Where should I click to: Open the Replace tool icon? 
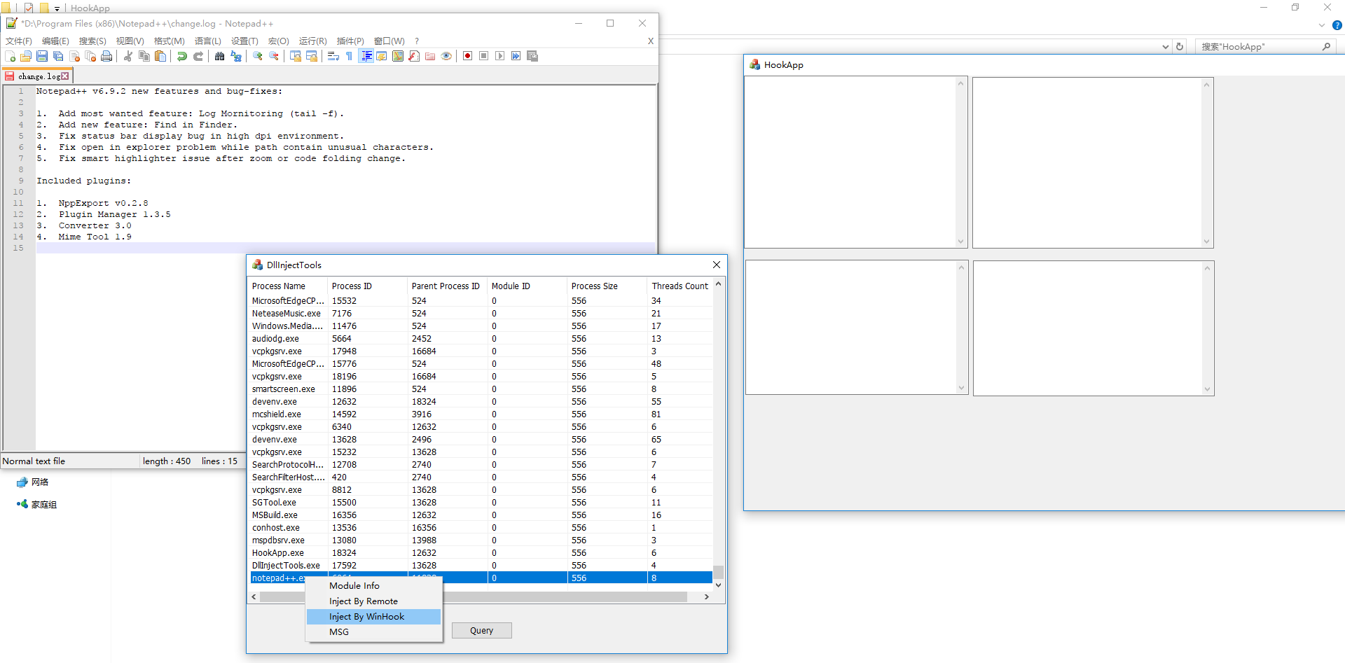[x=236, y=56]
